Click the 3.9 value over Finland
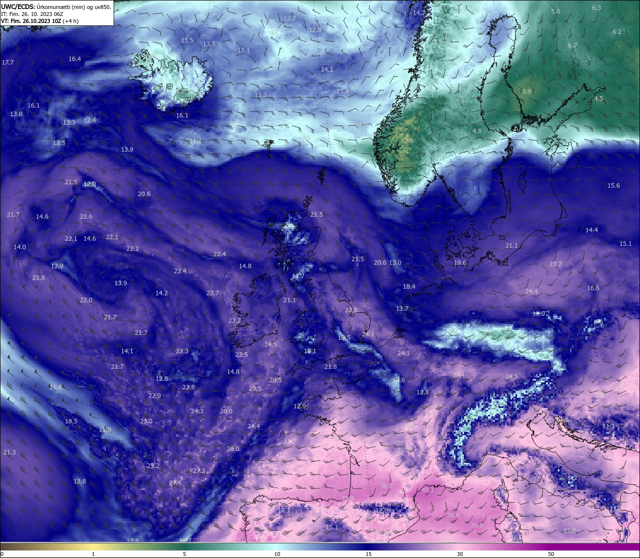The width and height of the screenshot is (640, 558). (x=526, y=92)
